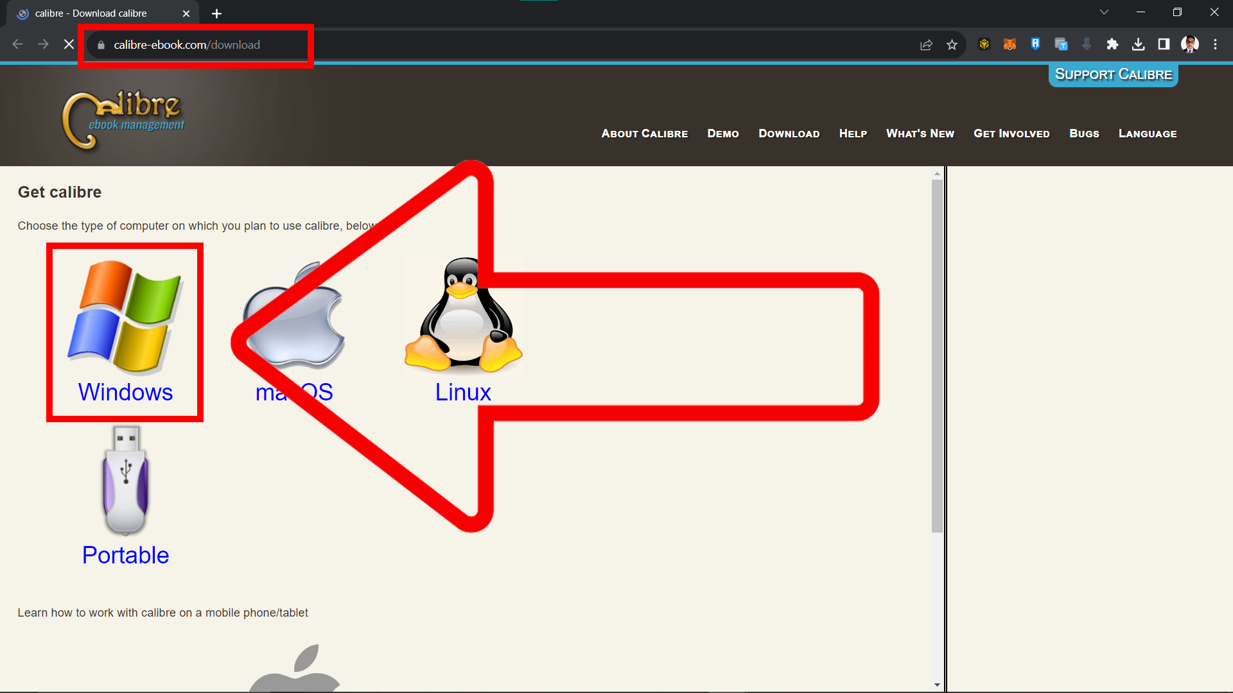The image size is (1233, 693).
Task: Click the Language navigation item
Action: 1148,133
